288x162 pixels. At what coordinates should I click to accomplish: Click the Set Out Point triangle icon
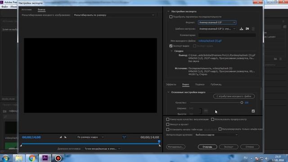(66, 137)
